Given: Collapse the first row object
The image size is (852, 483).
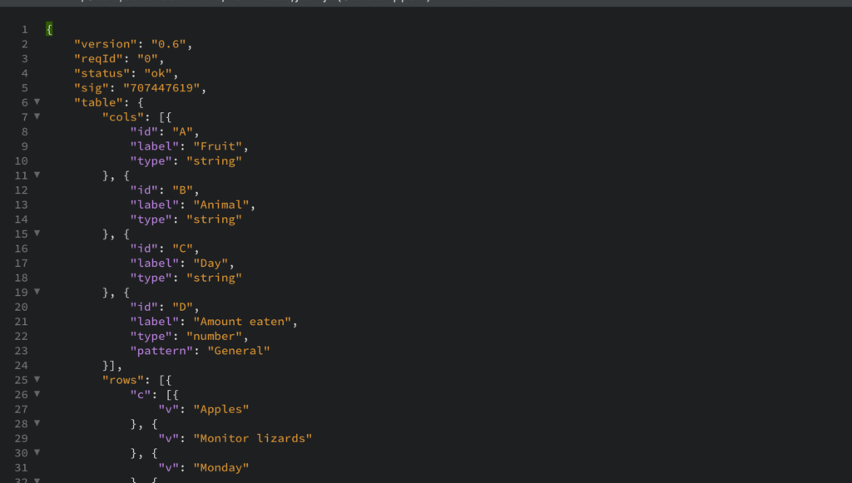Looking at the screenshot, I should (37, 394).
